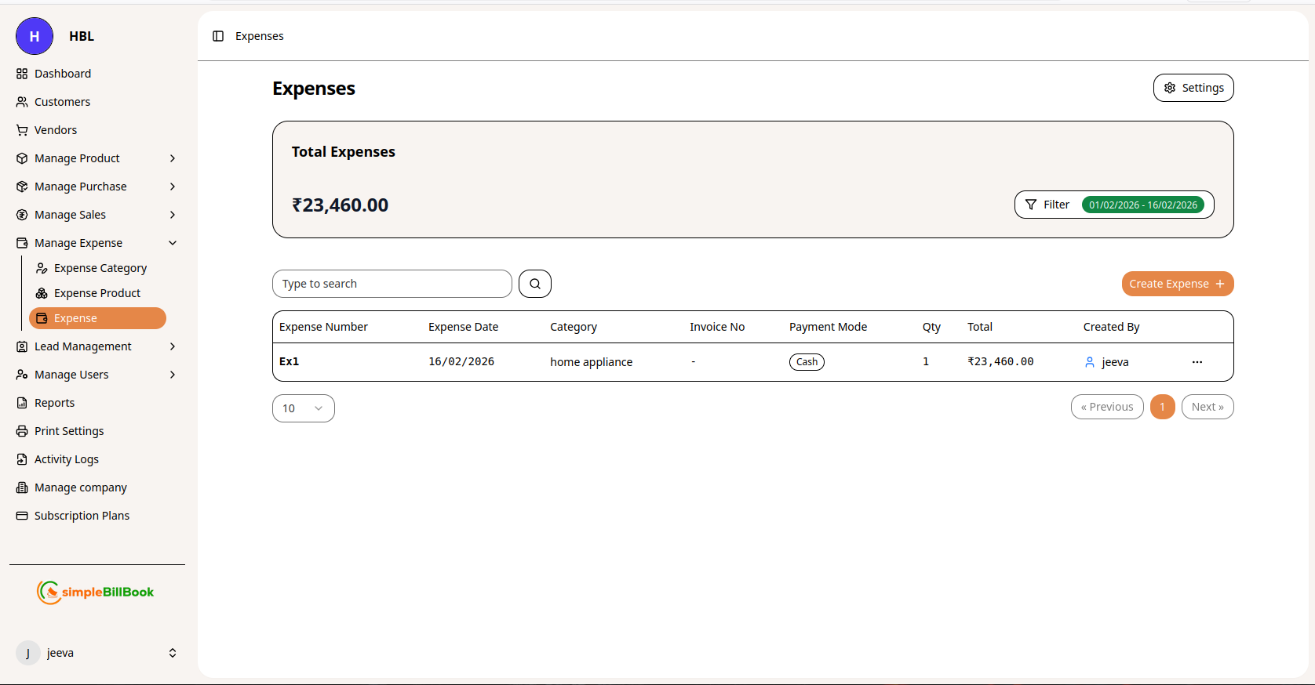
Task: Open Expense Category in sidebar
Action: coord(100,268)
